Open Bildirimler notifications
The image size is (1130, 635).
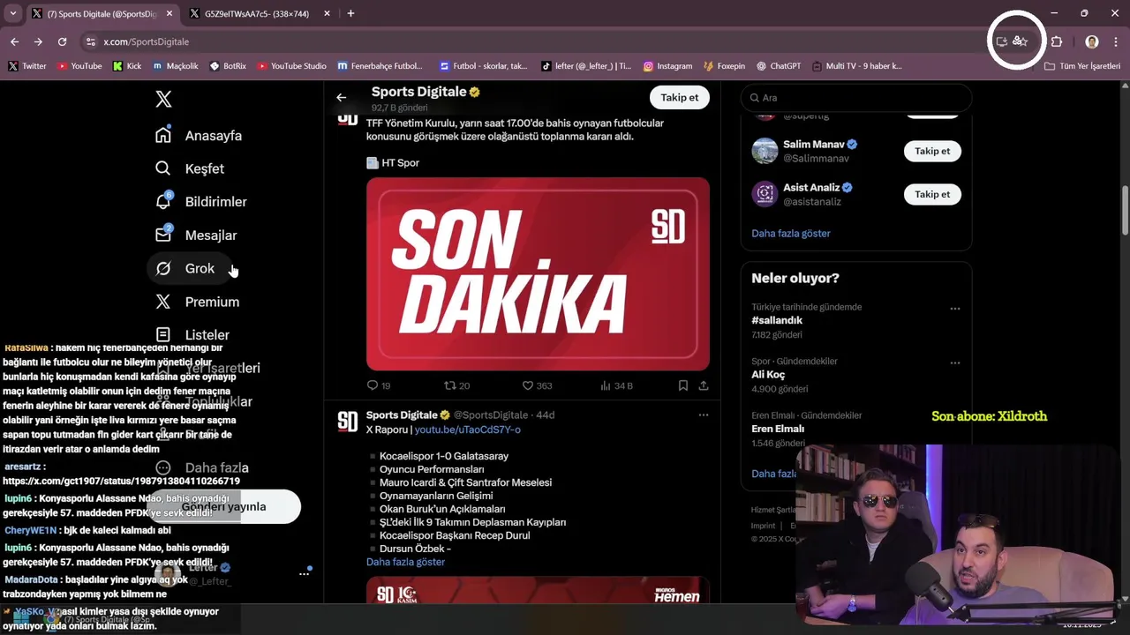tap(201, 202)
